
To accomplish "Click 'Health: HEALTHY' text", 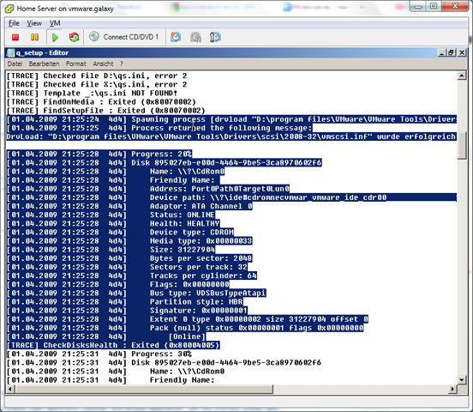I will (x=184, y=224).
